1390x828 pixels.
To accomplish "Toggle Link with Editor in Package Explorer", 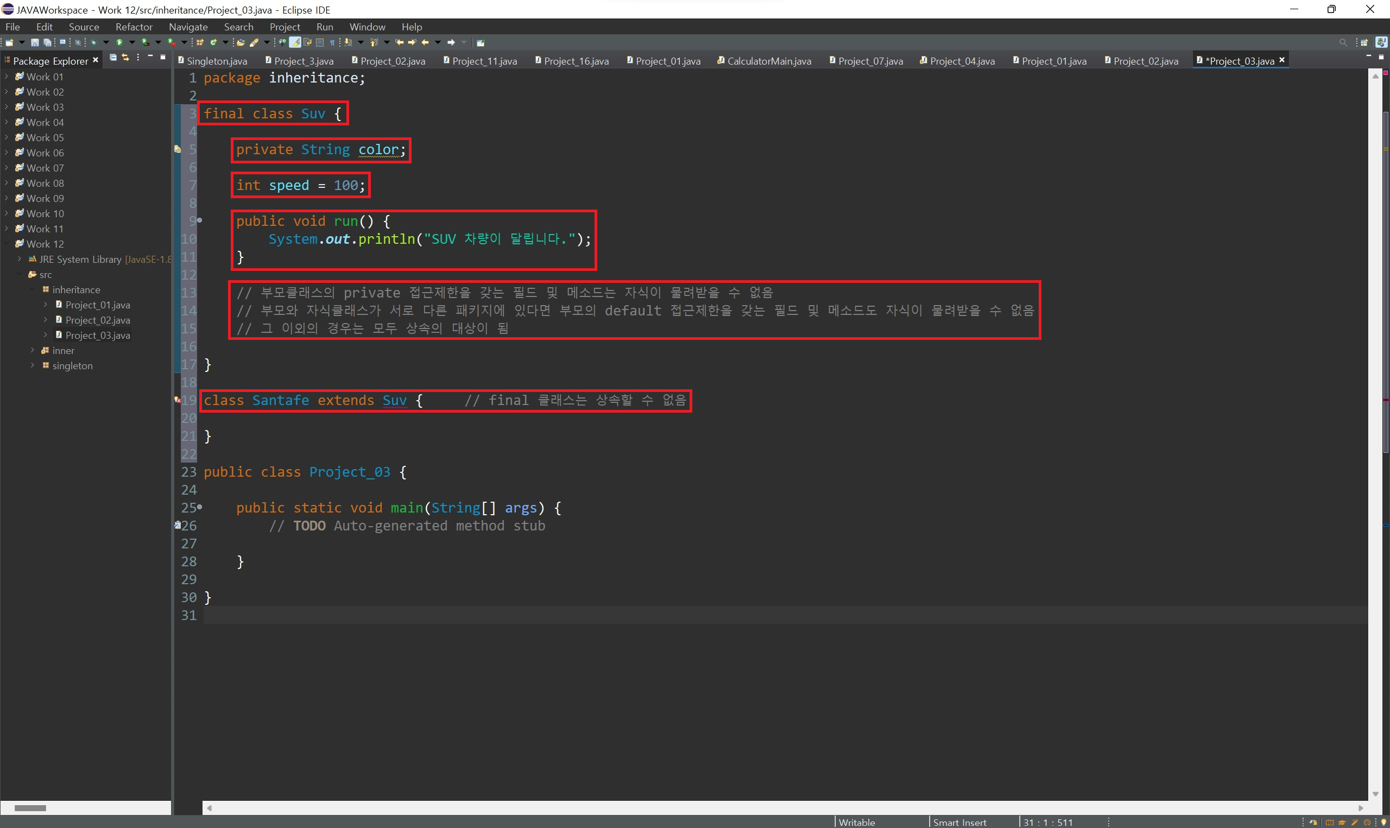I will point(125,57).
